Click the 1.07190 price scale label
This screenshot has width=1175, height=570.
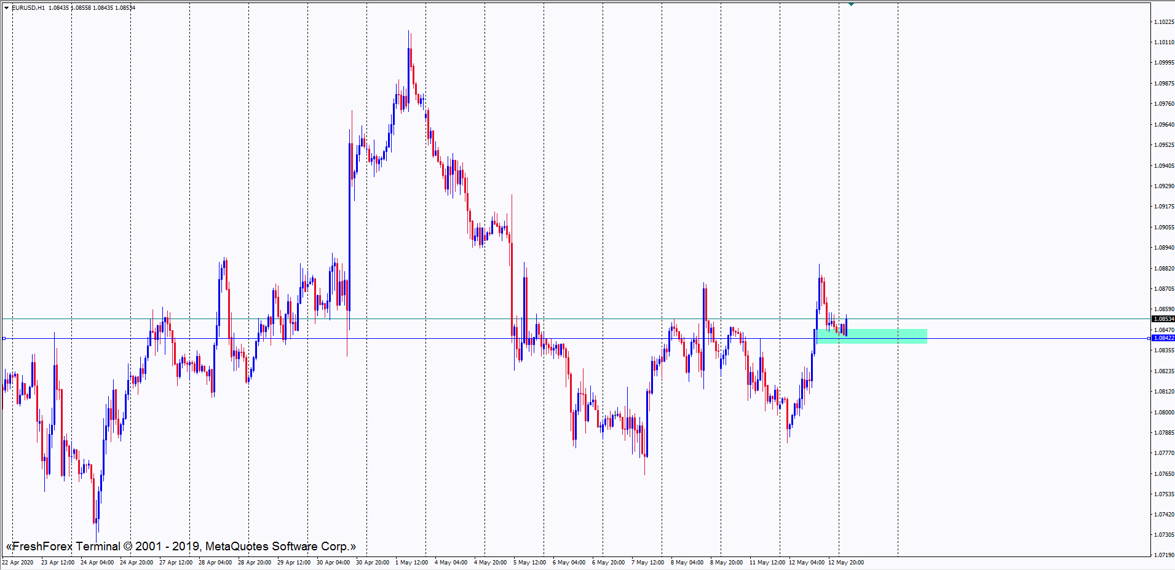coord(1164,555)
